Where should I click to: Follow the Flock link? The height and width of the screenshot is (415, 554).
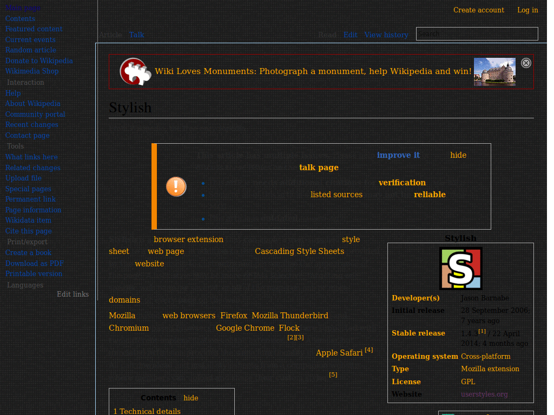(x=289, y=328)
